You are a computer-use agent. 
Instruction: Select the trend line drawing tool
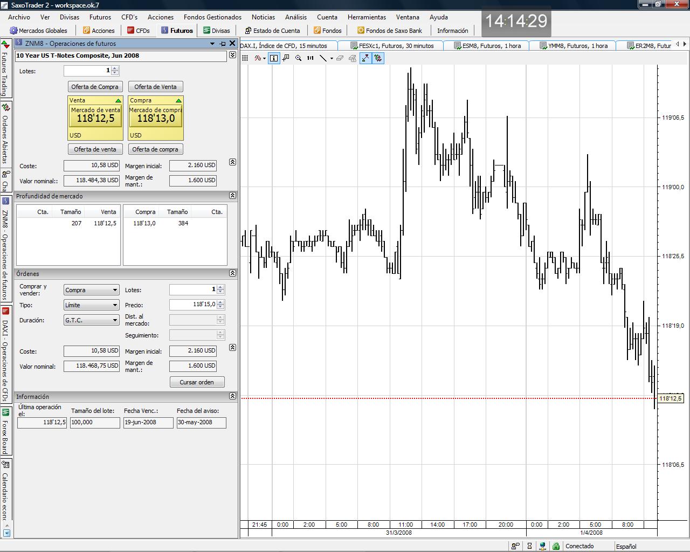click(x=323, y=58)
